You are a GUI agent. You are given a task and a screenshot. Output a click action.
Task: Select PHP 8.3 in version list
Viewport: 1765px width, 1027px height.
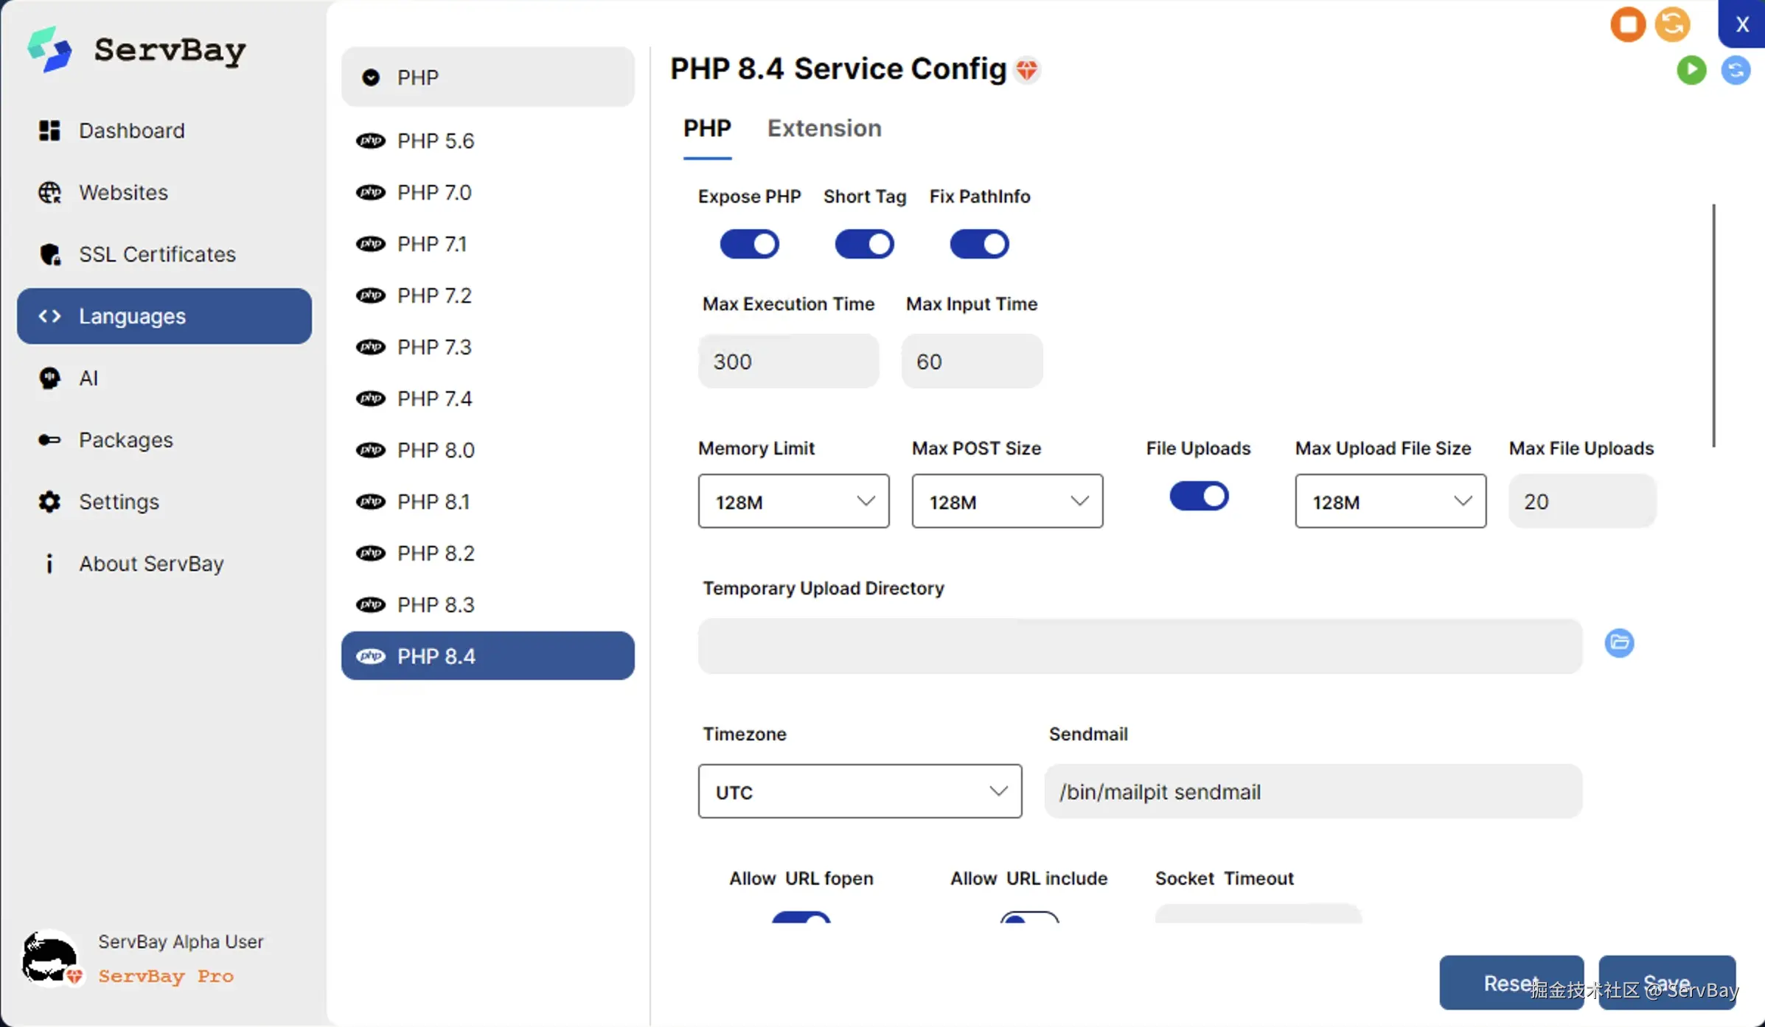(x=435, y=605)
